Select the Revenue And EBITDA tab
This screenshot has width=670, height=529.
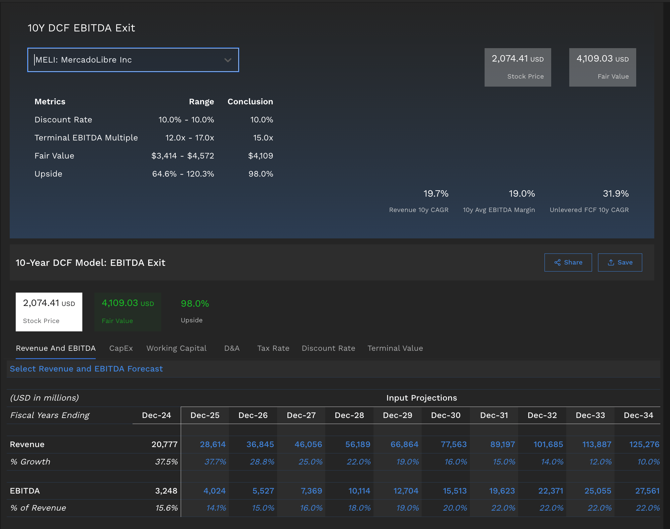pyautogui.click(x=56, y=348)
